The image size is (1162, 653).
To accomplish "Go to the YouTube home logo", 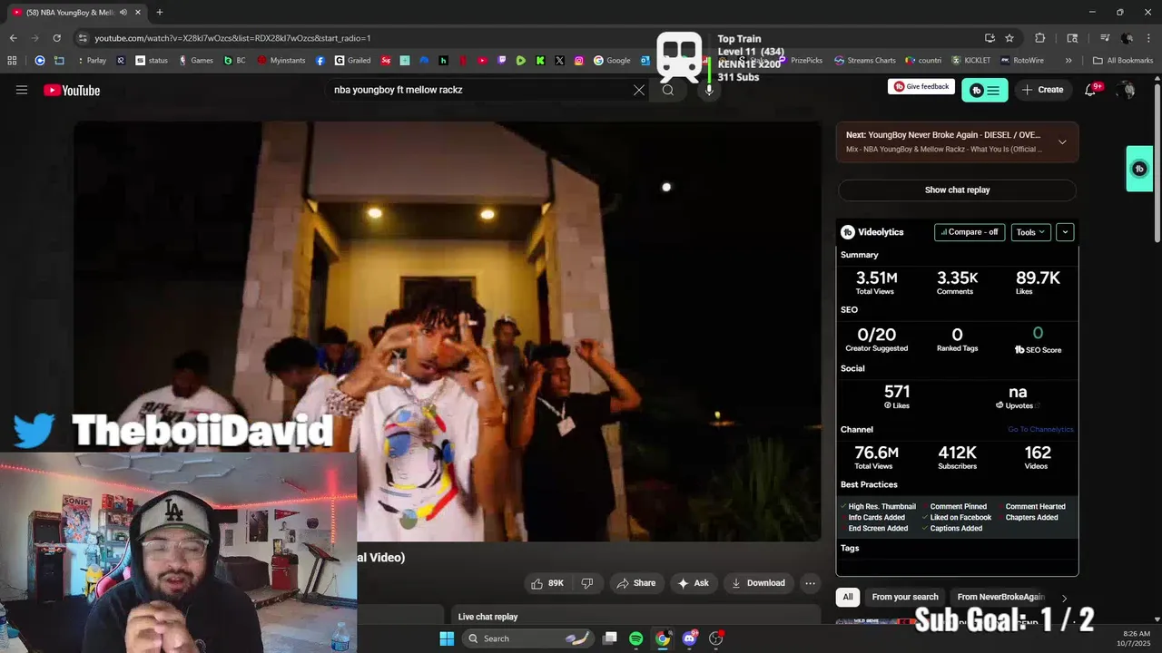I will point(72,90).
